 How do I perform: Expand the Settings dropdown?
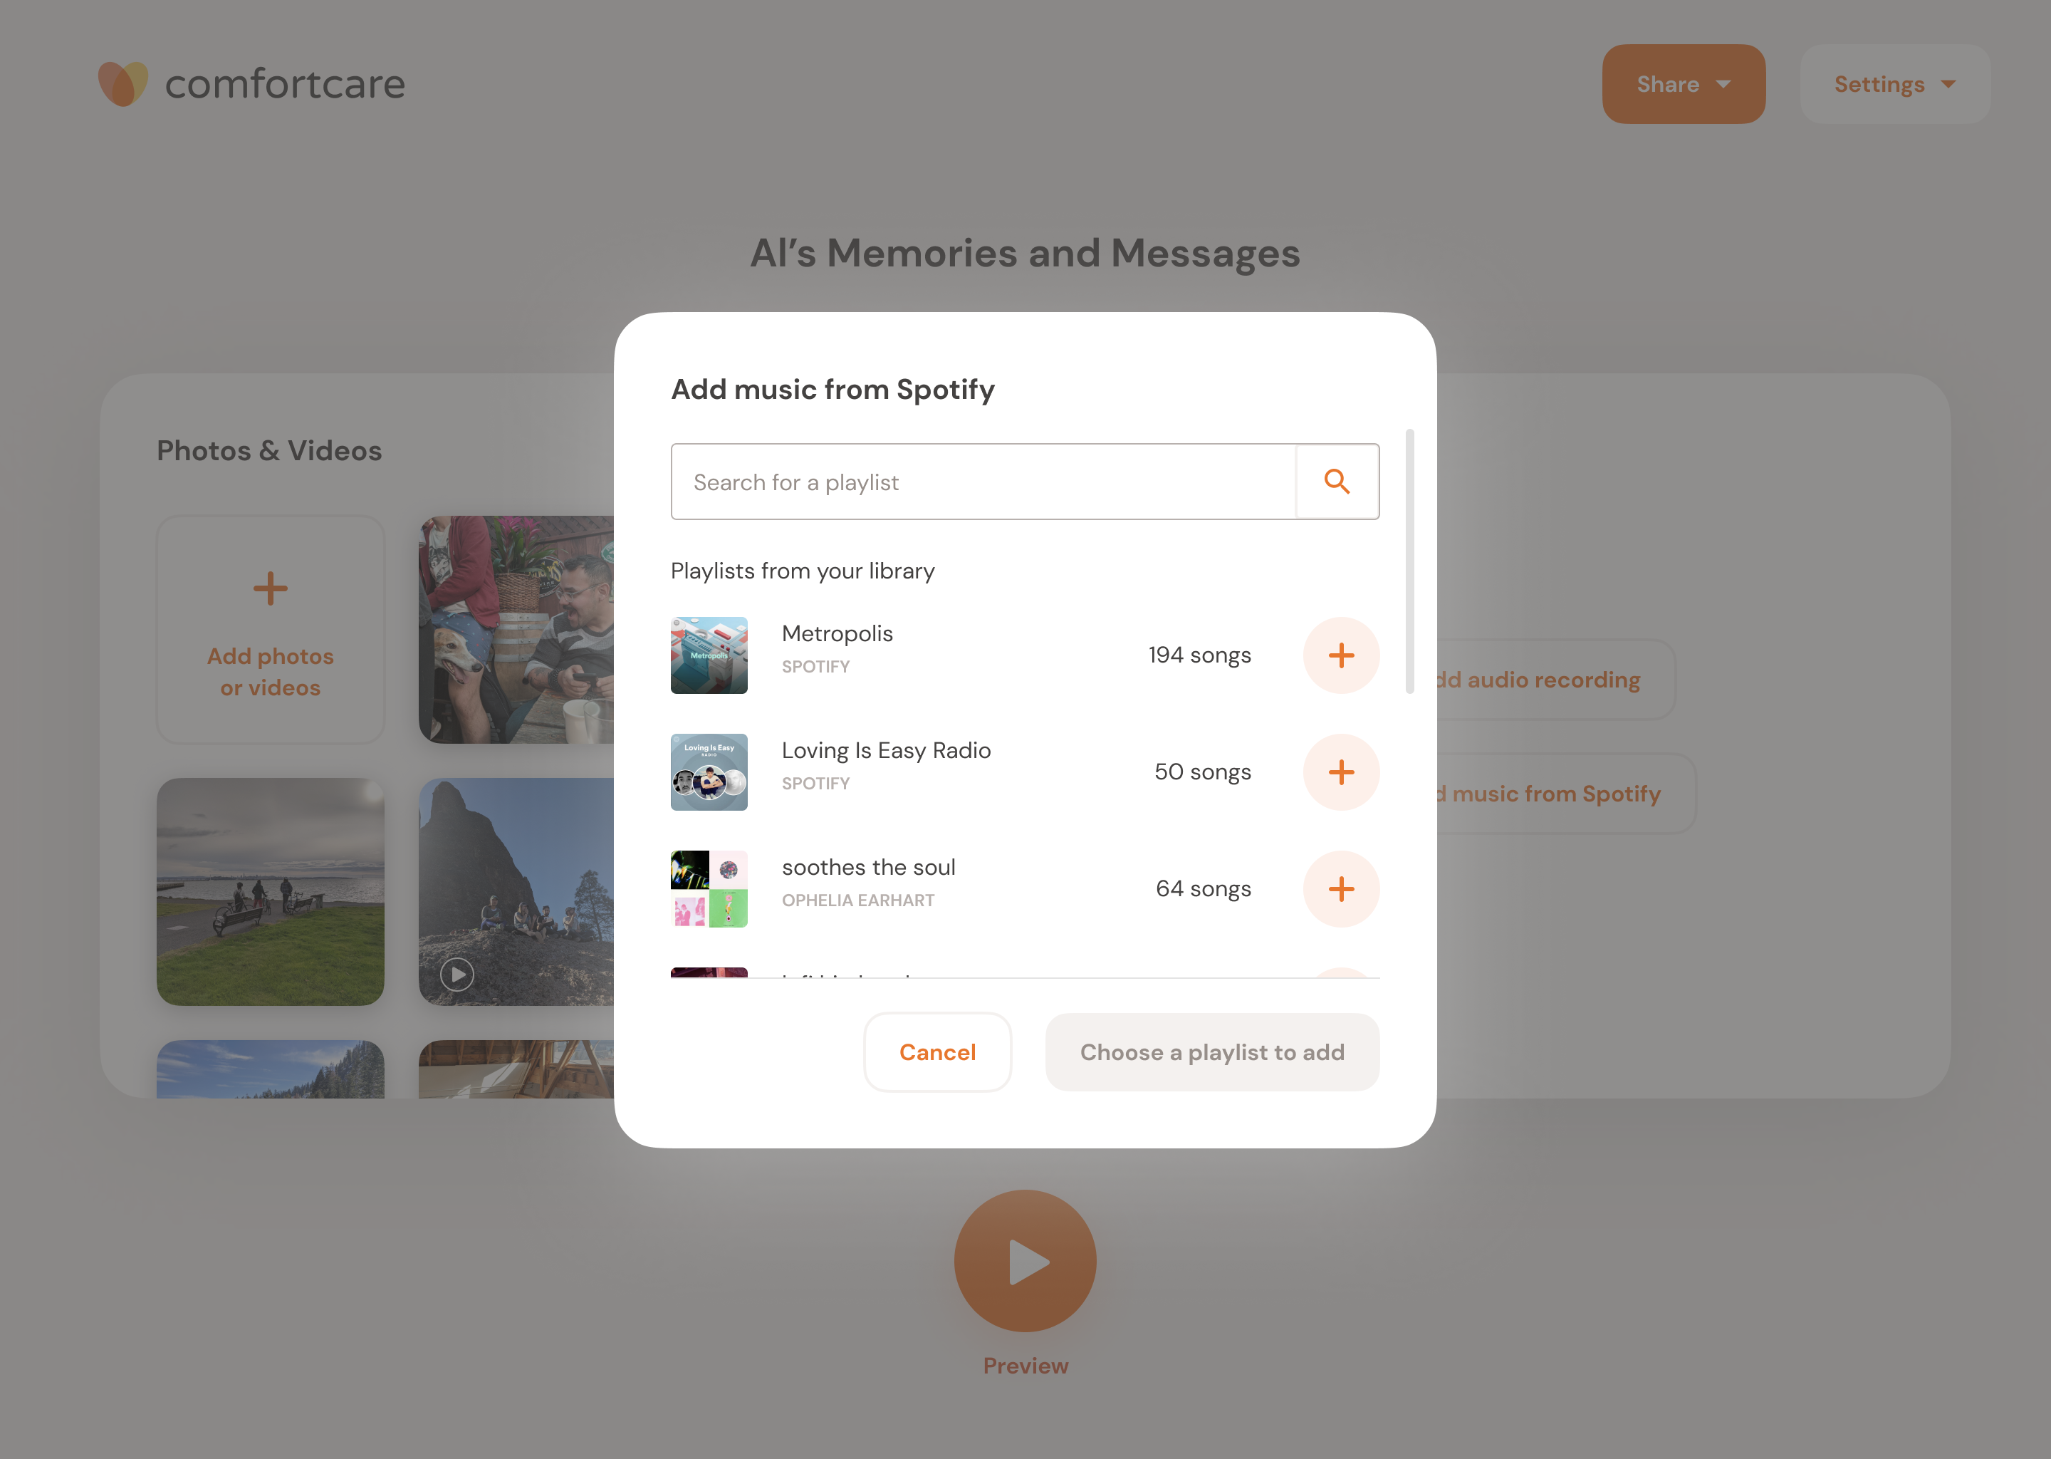(1895, 83)
